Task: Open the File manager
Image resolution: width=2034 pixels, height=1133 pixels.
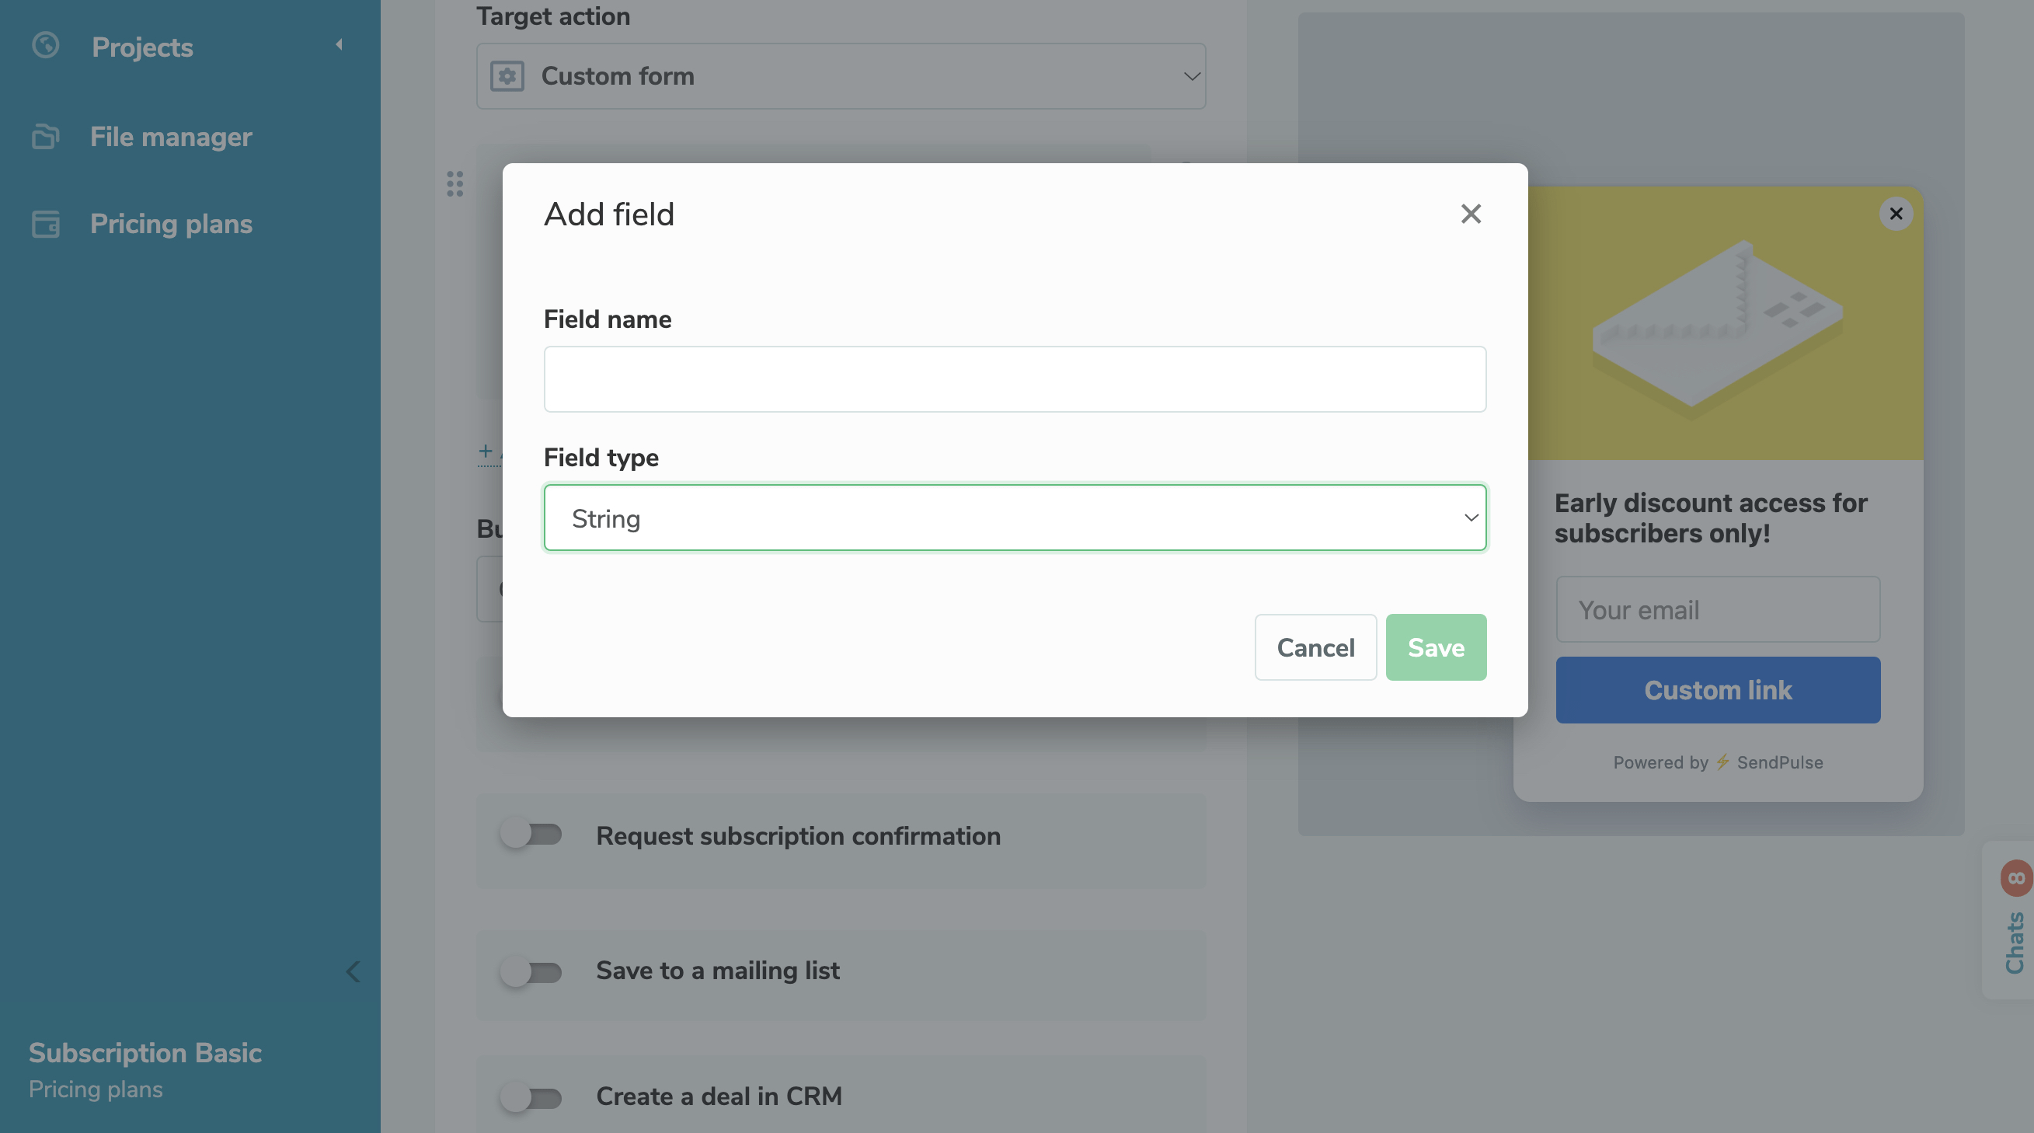Action: [x=171, y=137]
